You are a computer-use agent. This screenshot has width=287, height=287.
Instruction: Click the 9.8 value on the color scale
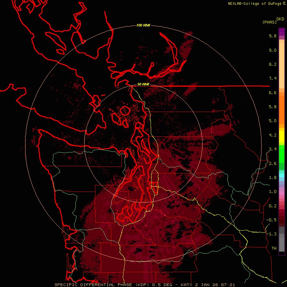(273, 36)
